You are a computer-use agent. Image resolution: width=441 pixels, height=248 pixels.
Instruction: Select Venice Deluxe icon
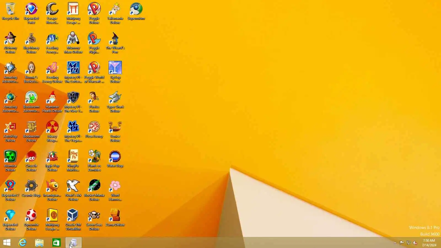pyautogui.click(x=115, y=131)
